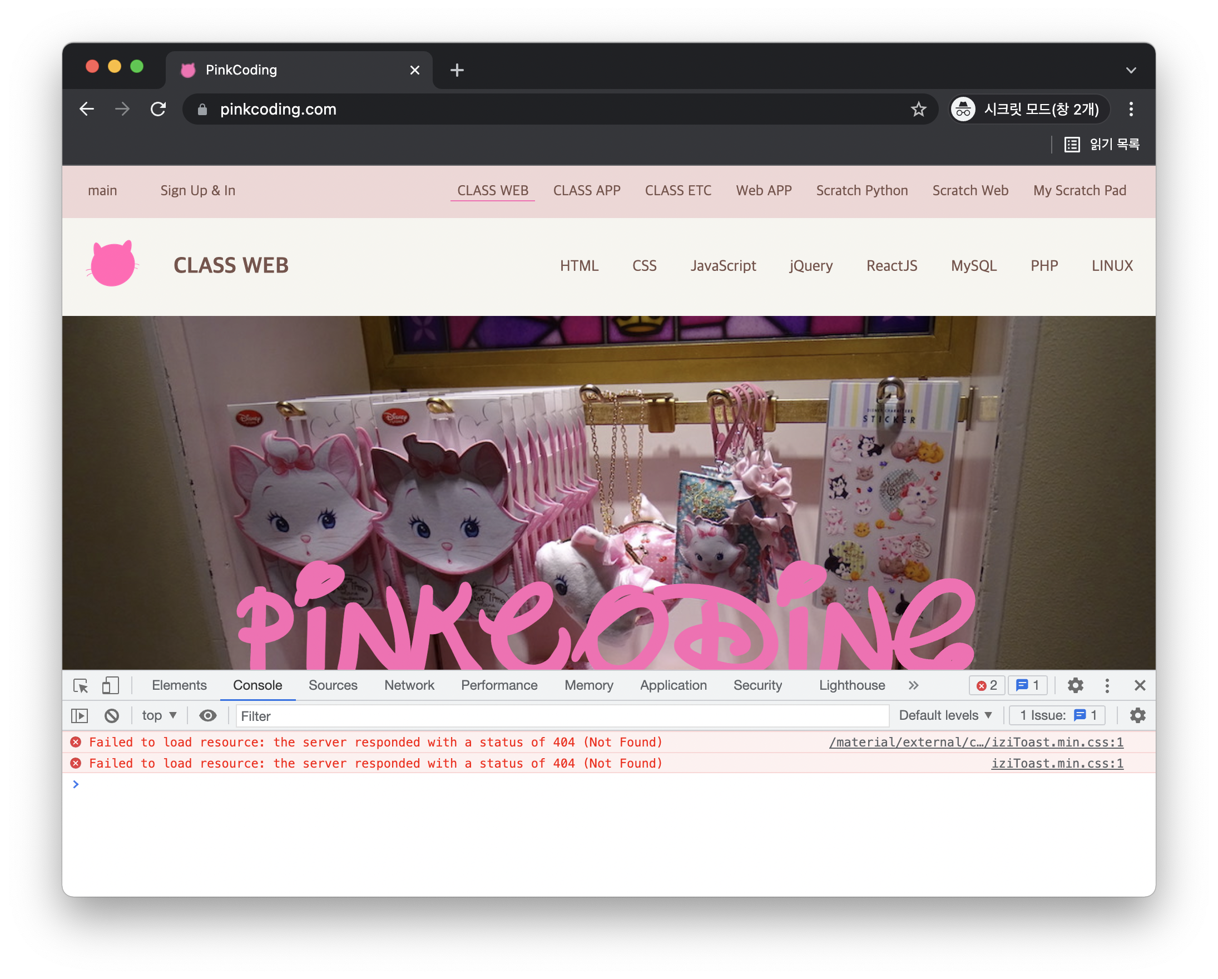Expand the tab search chevron

click(1131, 71)
